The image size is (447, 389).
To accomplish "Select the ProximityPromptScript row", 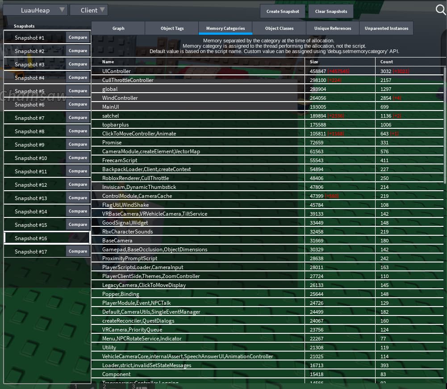I will coord(267,258).
